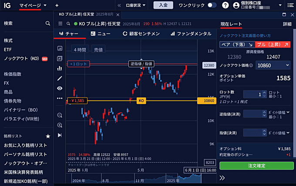
Task: Click the chart overview range navigator
Action: click(133, 178)
